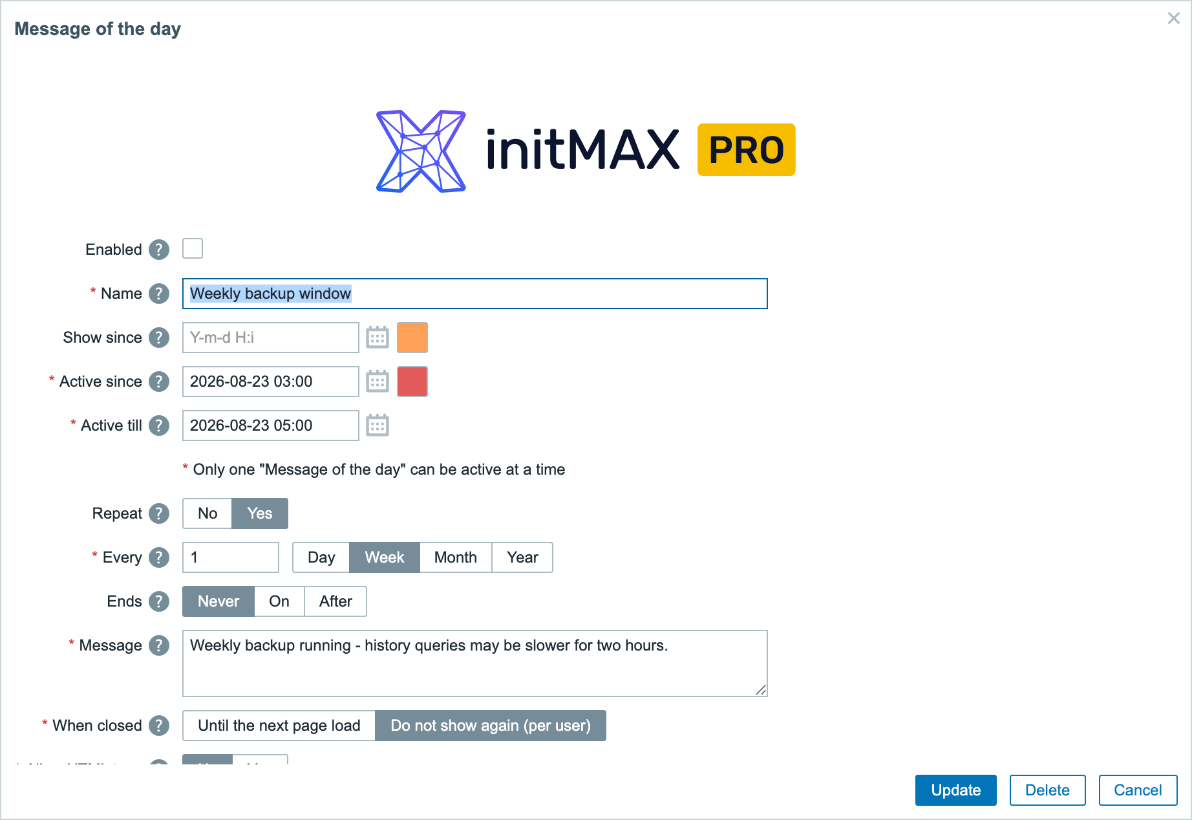Show help hint for Show since

[159, 338]
